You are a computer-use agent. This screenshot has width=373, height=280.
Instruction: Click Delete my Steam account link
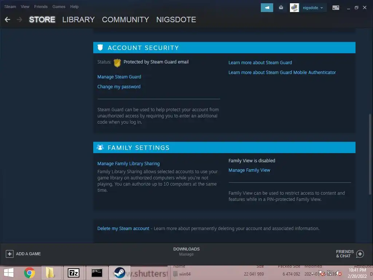click(x=123, y=228)
